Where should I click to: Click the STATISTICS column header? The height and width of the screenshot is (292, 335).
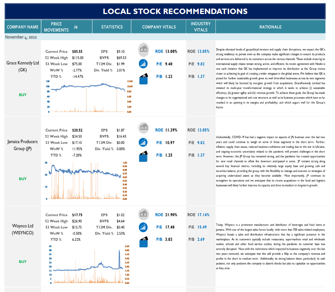pyautogui.click(x=112, y=27)
